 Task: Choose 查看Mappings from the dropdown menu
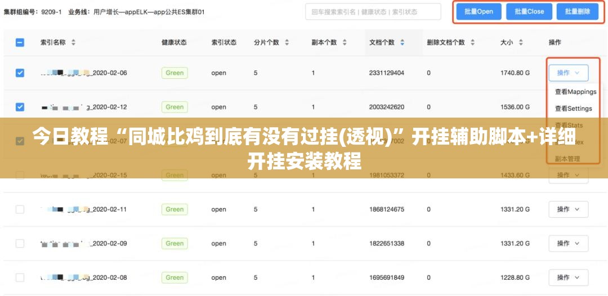(x=575, y=92)
